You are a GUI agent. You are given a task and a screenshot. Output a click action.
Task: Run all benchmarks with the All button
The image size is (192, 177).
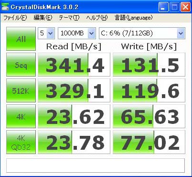tap(21, 39)
